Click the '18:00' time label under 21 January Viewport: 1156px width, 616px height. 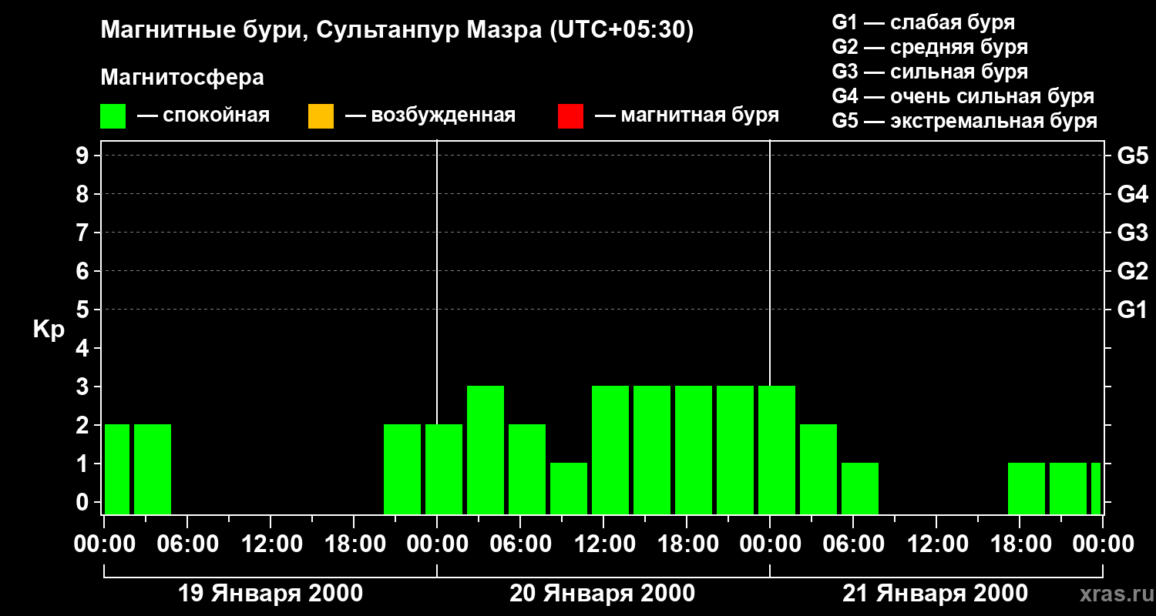coord(1020,544)
